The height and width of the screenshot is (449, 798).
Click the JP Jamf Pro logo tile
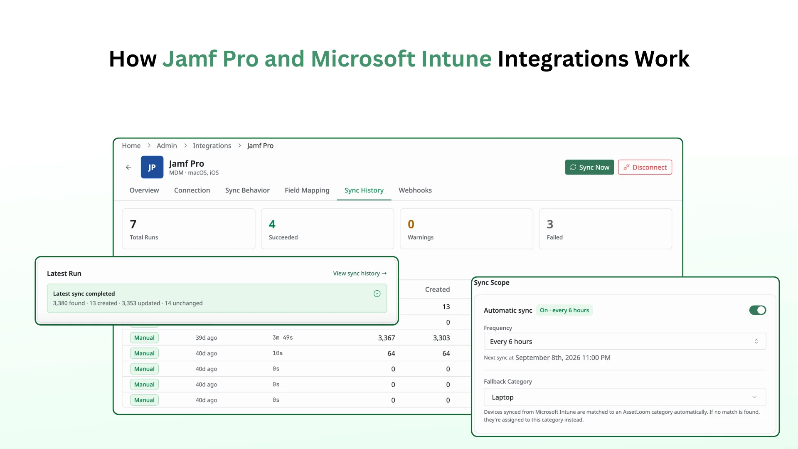click(x=152, y=167)
